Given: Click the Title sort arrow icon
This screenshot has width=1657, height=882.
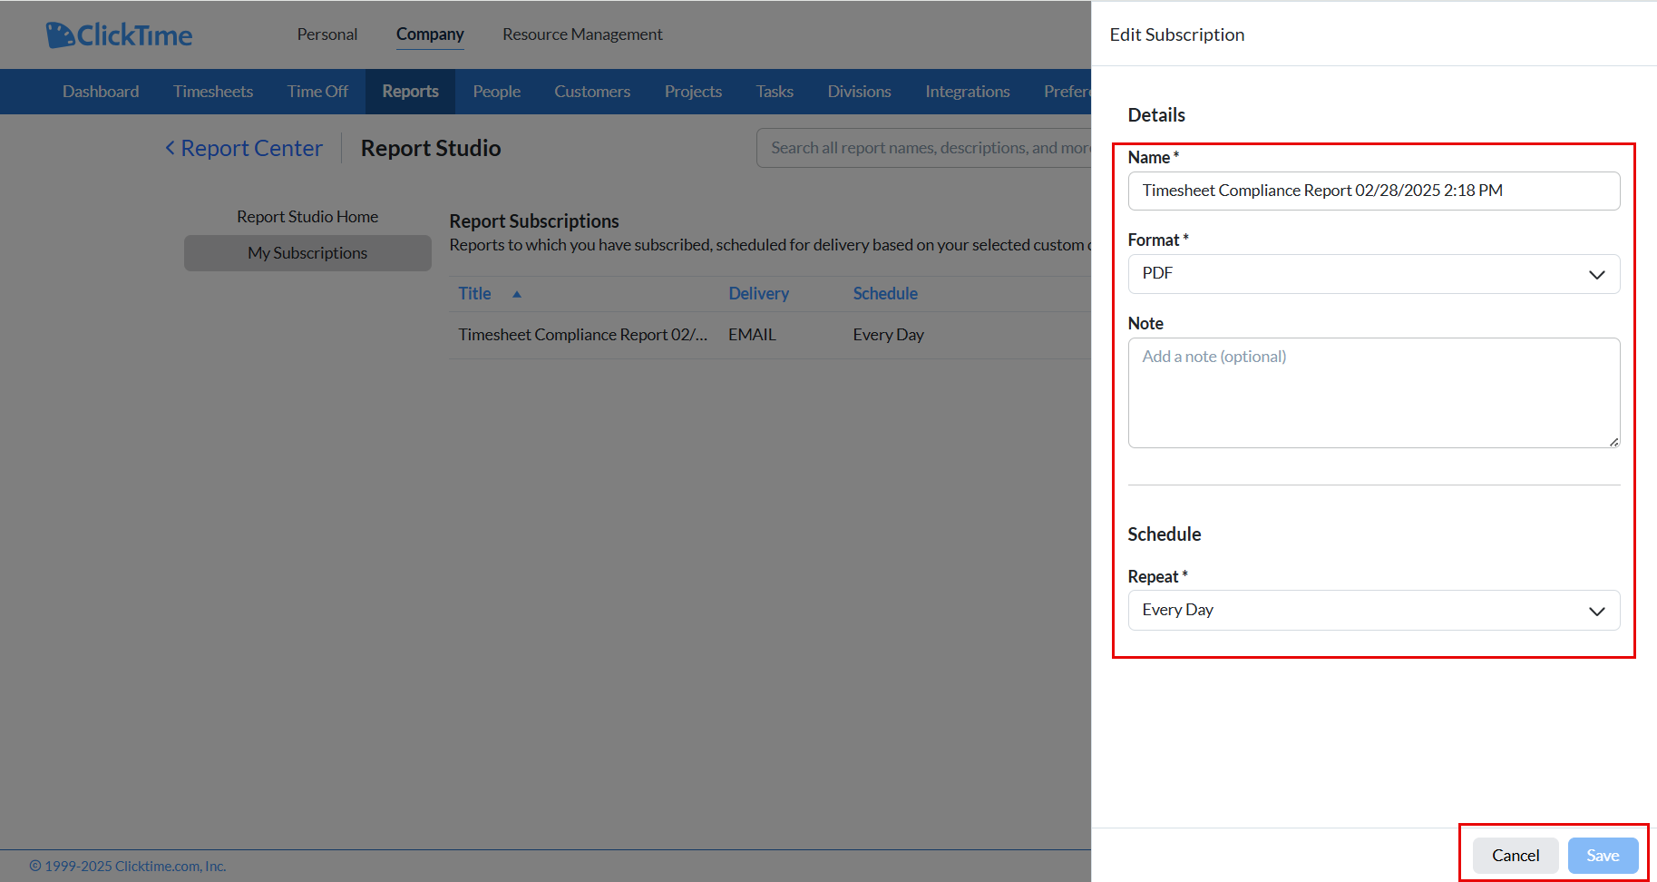Looking at the screenshot, I should [x=517, y=294].
